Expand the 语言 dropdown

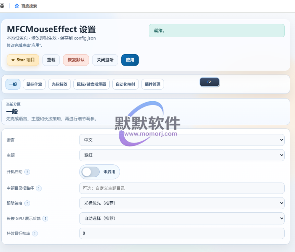click(182, 140)
